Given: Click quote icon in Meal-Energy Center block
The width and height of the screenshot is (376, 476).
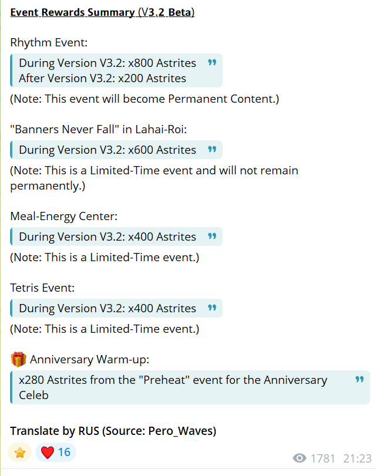Looking at the screenshot, I should tap(212, 236).
